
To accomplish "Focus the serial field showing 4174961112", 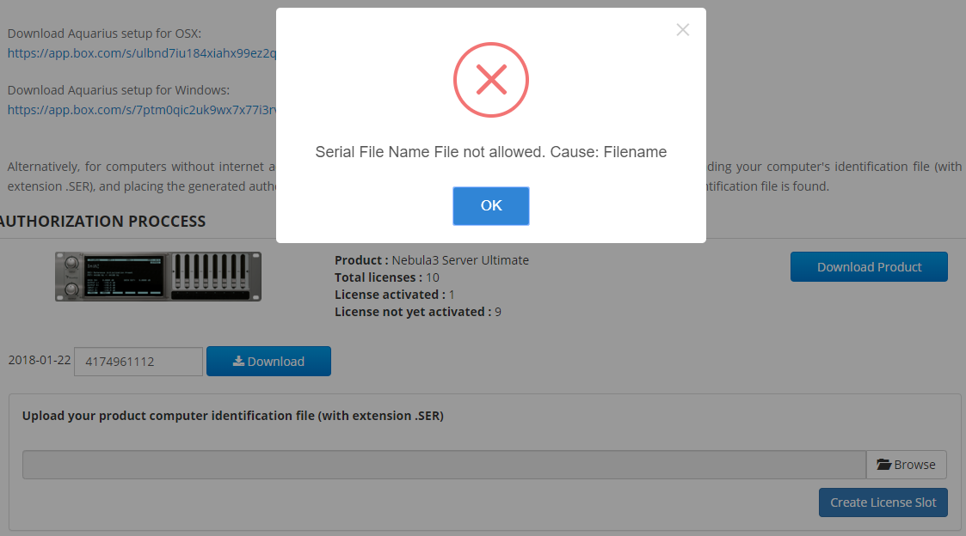I will pyautogui.click(x=138, y=362).
